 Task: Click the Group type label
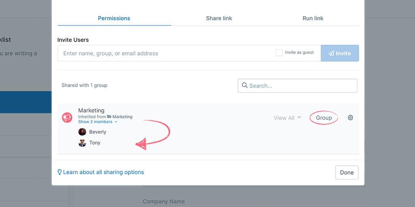[x=324, y=118]
